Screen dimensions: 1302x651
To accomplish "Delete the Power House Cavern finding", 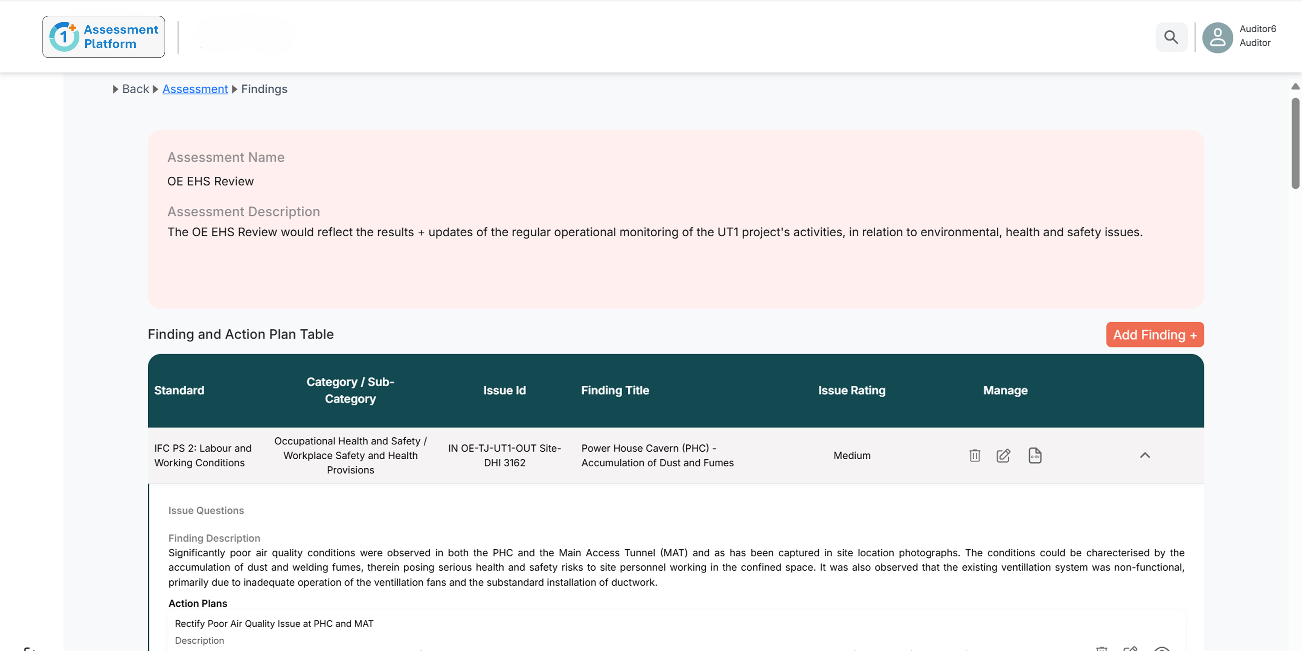I will [x=974, y=455].
